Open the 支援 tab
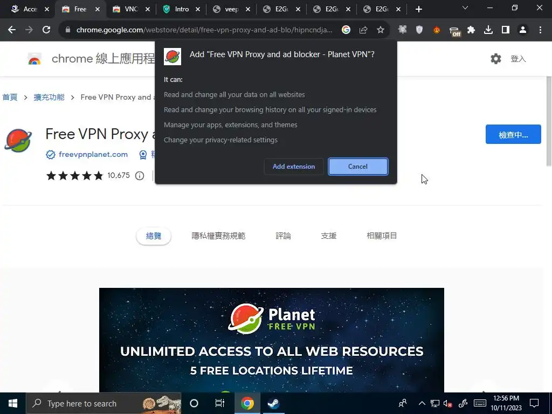The image size is (552, 414). click(x=328, y=236)
